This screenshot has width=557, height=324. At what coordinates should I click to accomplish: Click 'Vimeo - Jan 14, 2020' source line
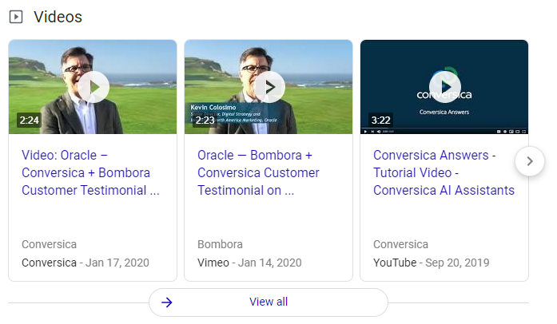[x=249, y=263]
